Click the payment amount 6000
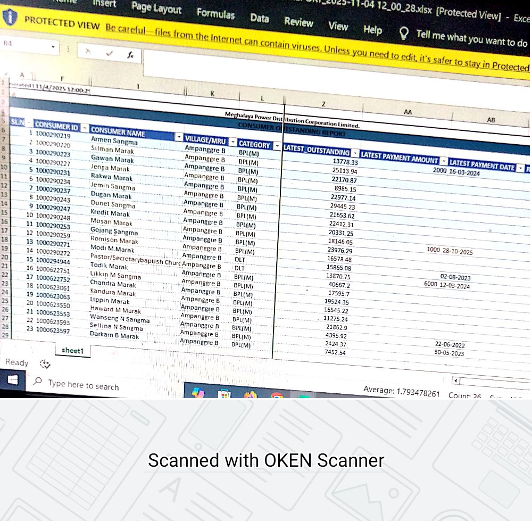Viewport: 532px width, 521px height. 430,284
